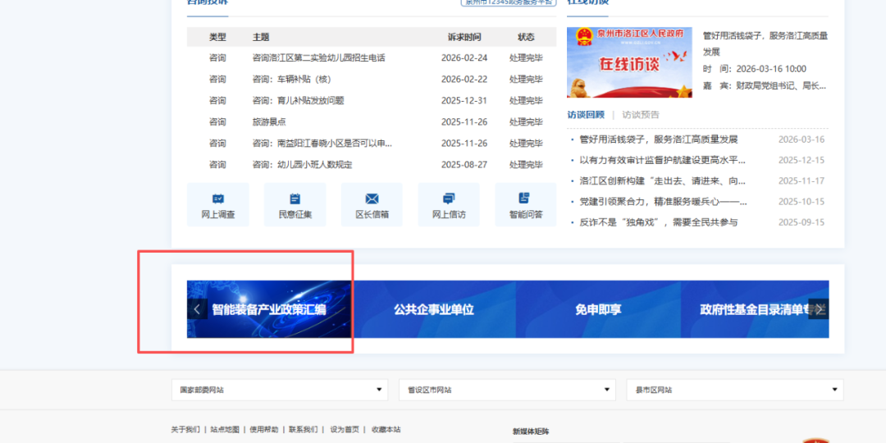
Task: Click the 民意征集 icon
Action: (x=295, y=204)
